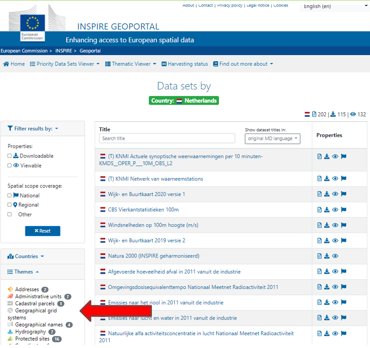This screenshot has width=370, height=348.
Task: Open the Protected sites theme link
Action: (32, 339)
